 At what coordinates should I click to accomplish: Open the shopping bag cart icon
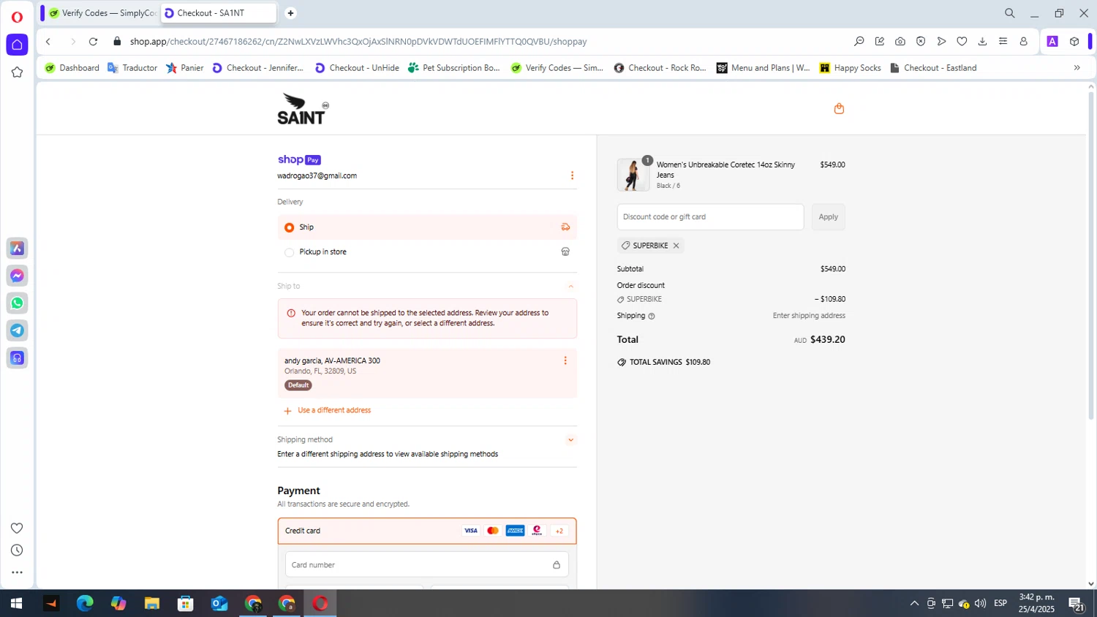pos(839,108)
